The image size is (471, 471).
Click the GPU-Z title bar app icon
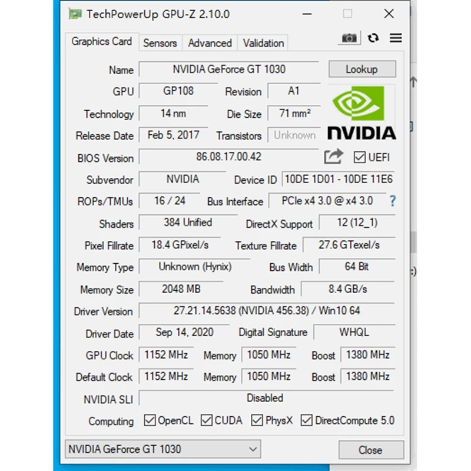[75, 14]
